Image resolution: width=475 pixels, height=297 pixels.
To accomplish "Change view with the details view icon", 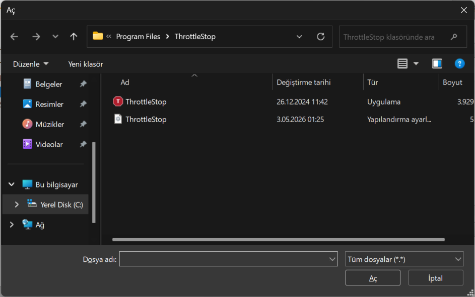I will (402, 64).
